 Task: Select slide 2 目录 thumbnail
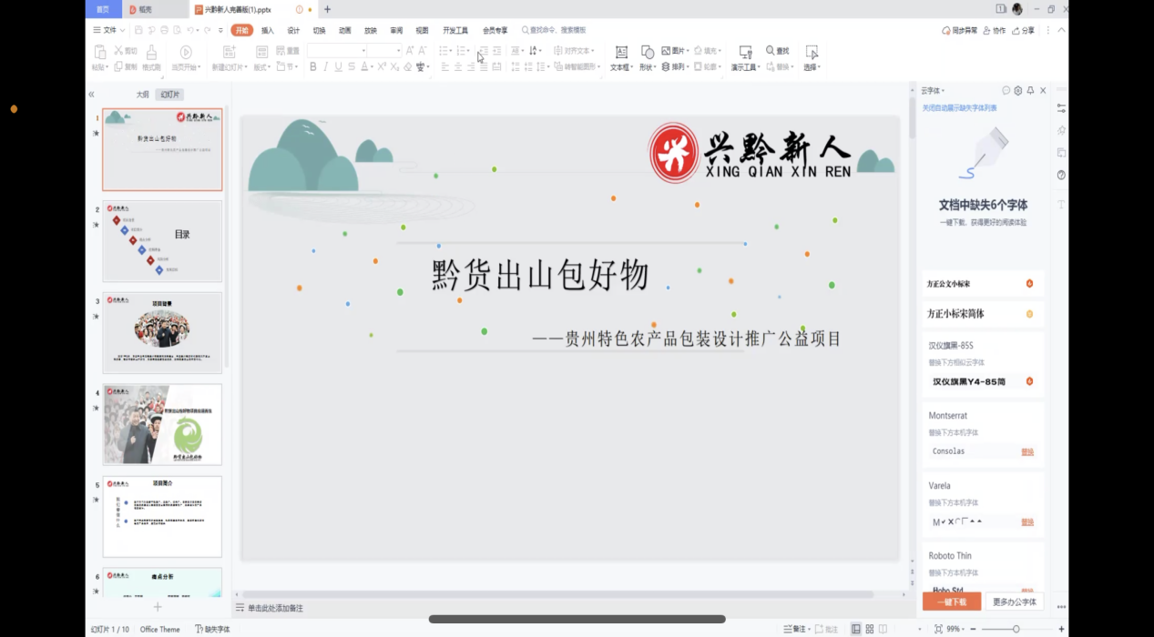click(162, 241)
